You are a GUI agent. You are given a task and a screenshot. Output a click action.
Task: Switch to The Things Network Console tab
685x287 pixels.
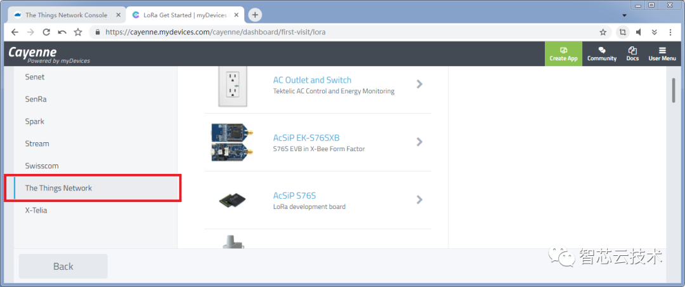67,15
